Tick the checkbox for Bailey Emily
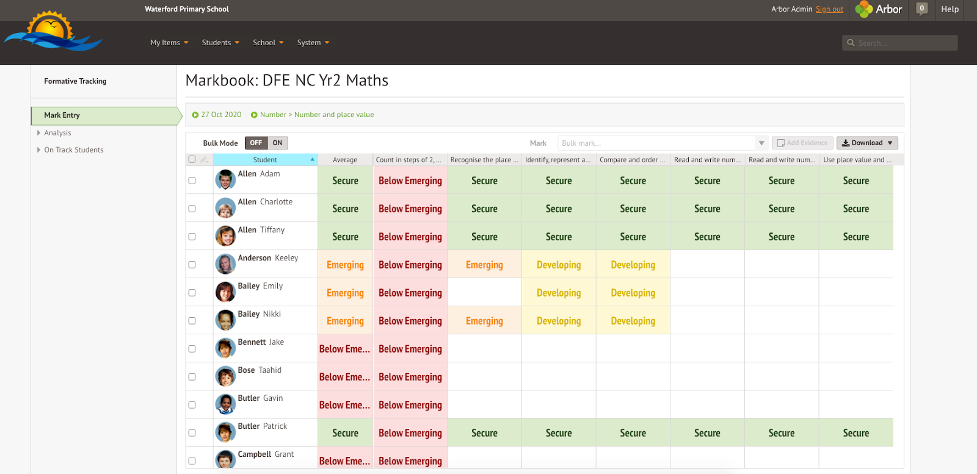This screenshot has height=474, width=977. (192, 293)
